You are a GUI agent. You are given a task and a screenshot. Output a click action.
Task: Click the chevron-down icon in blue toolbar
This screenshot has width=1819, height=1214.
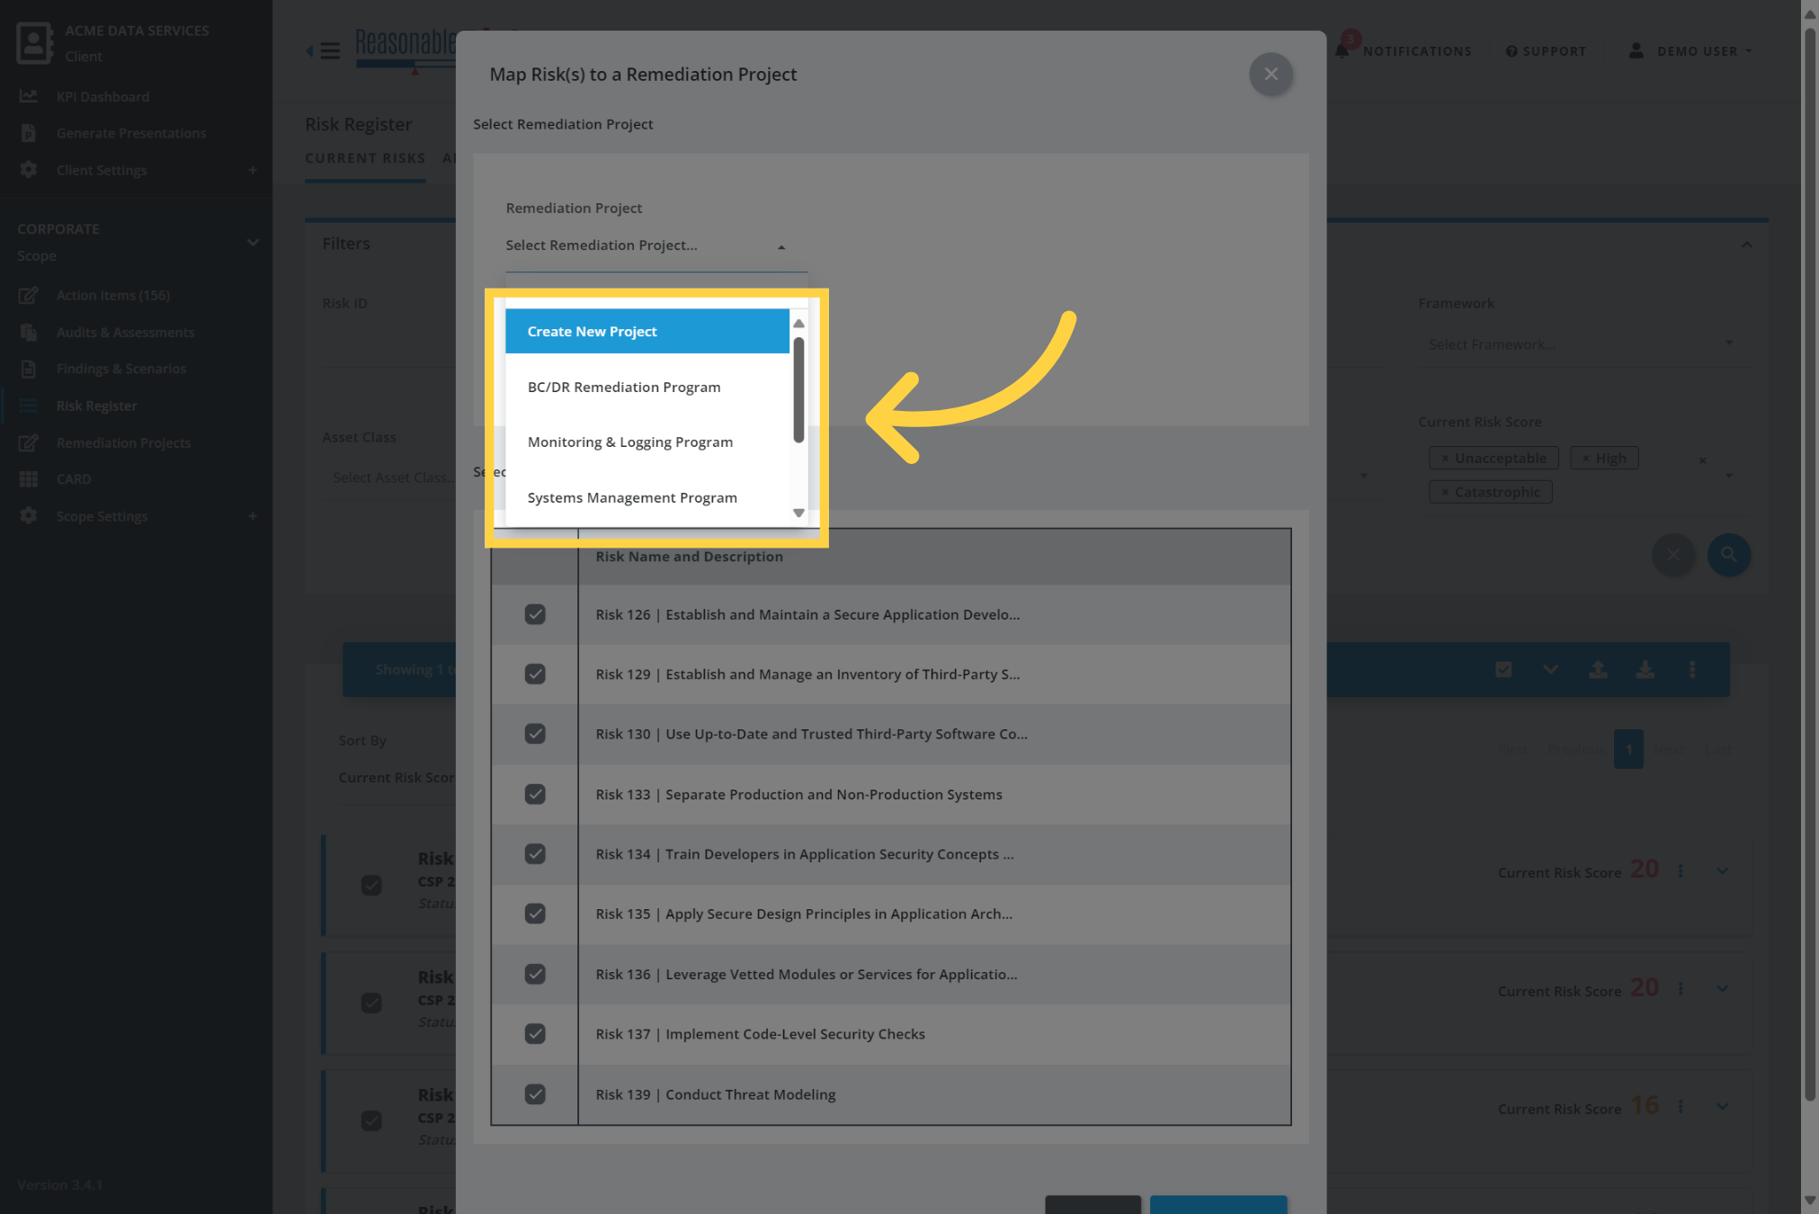coord(1551,669)
